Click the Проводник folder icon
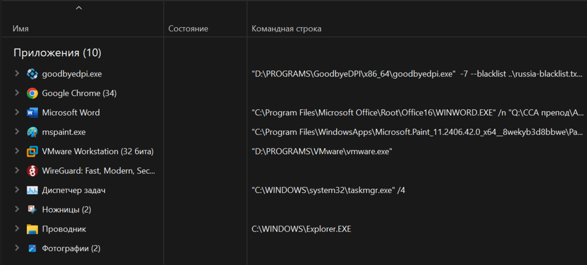Screen dimensions: 587x265 click(x=32, y=229)
